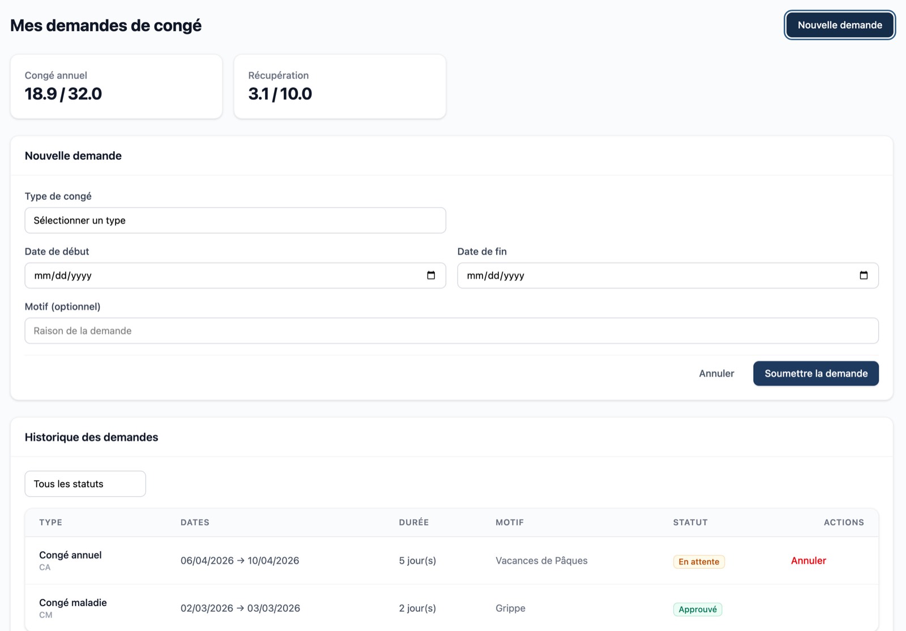The height and width of the screenshot is (631, 906).
Task: Select the Congé maladie row type
Action: (x=73, y=603)
